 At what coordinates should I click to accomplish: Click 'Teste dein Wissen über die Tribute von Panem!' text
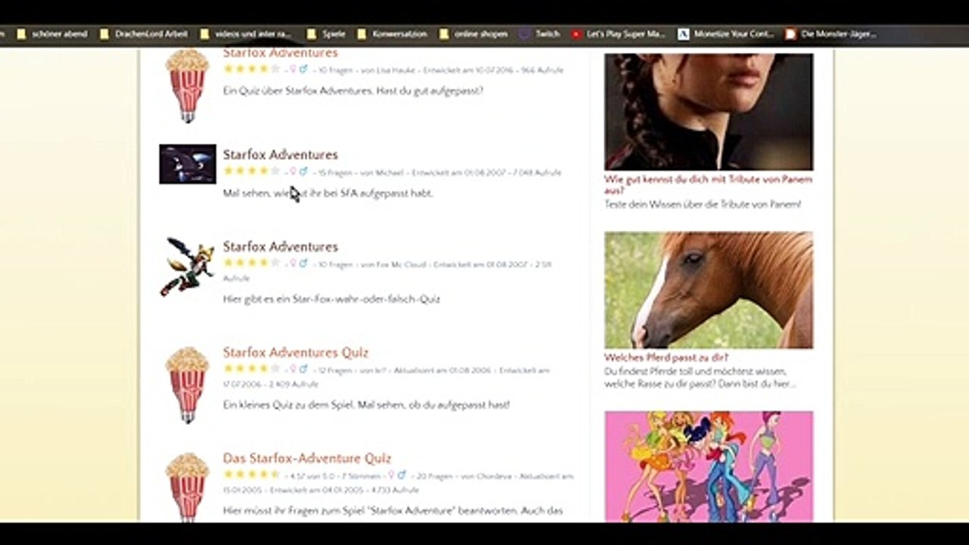point(703,204)
